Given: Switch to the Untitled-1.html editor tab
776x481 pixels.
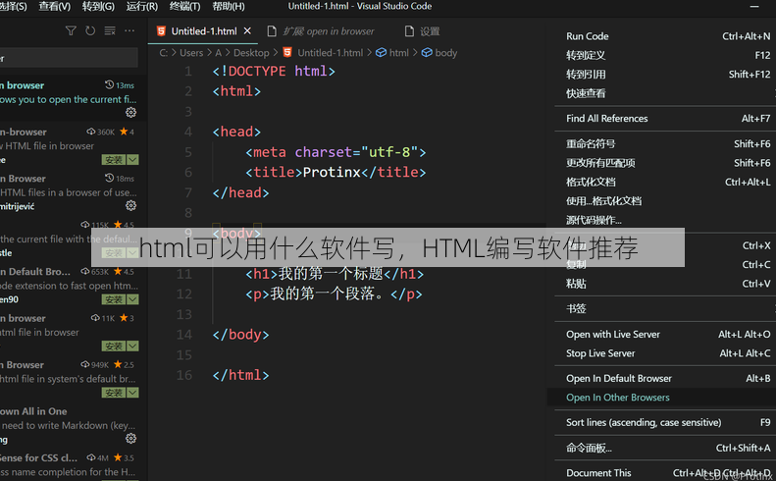Looking at the screenshot, I should click(x=203, y=31).
